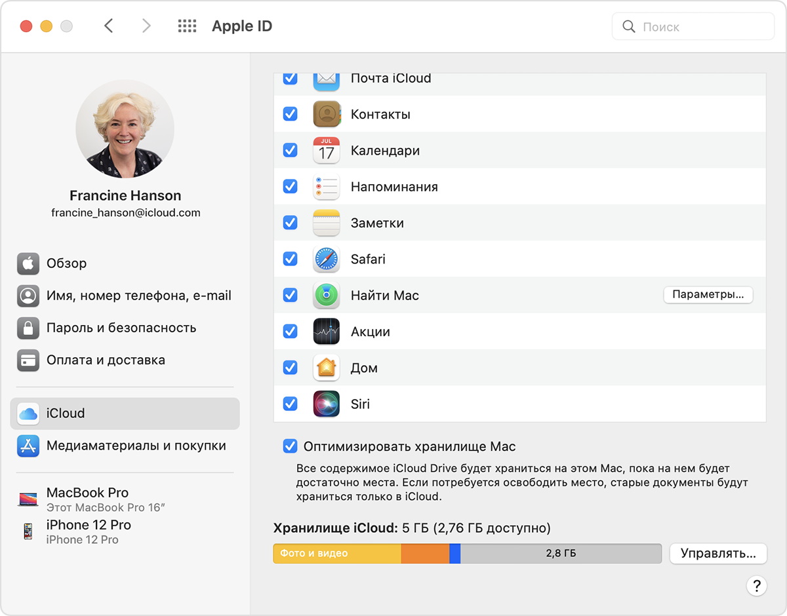The height and width of the screenshot is (616, 787).
Task: Go forward with the right arrow
Action: click(146, 26)
